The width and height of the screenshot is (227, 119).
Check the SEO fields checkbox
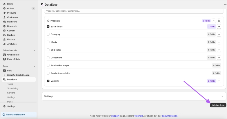48,50
